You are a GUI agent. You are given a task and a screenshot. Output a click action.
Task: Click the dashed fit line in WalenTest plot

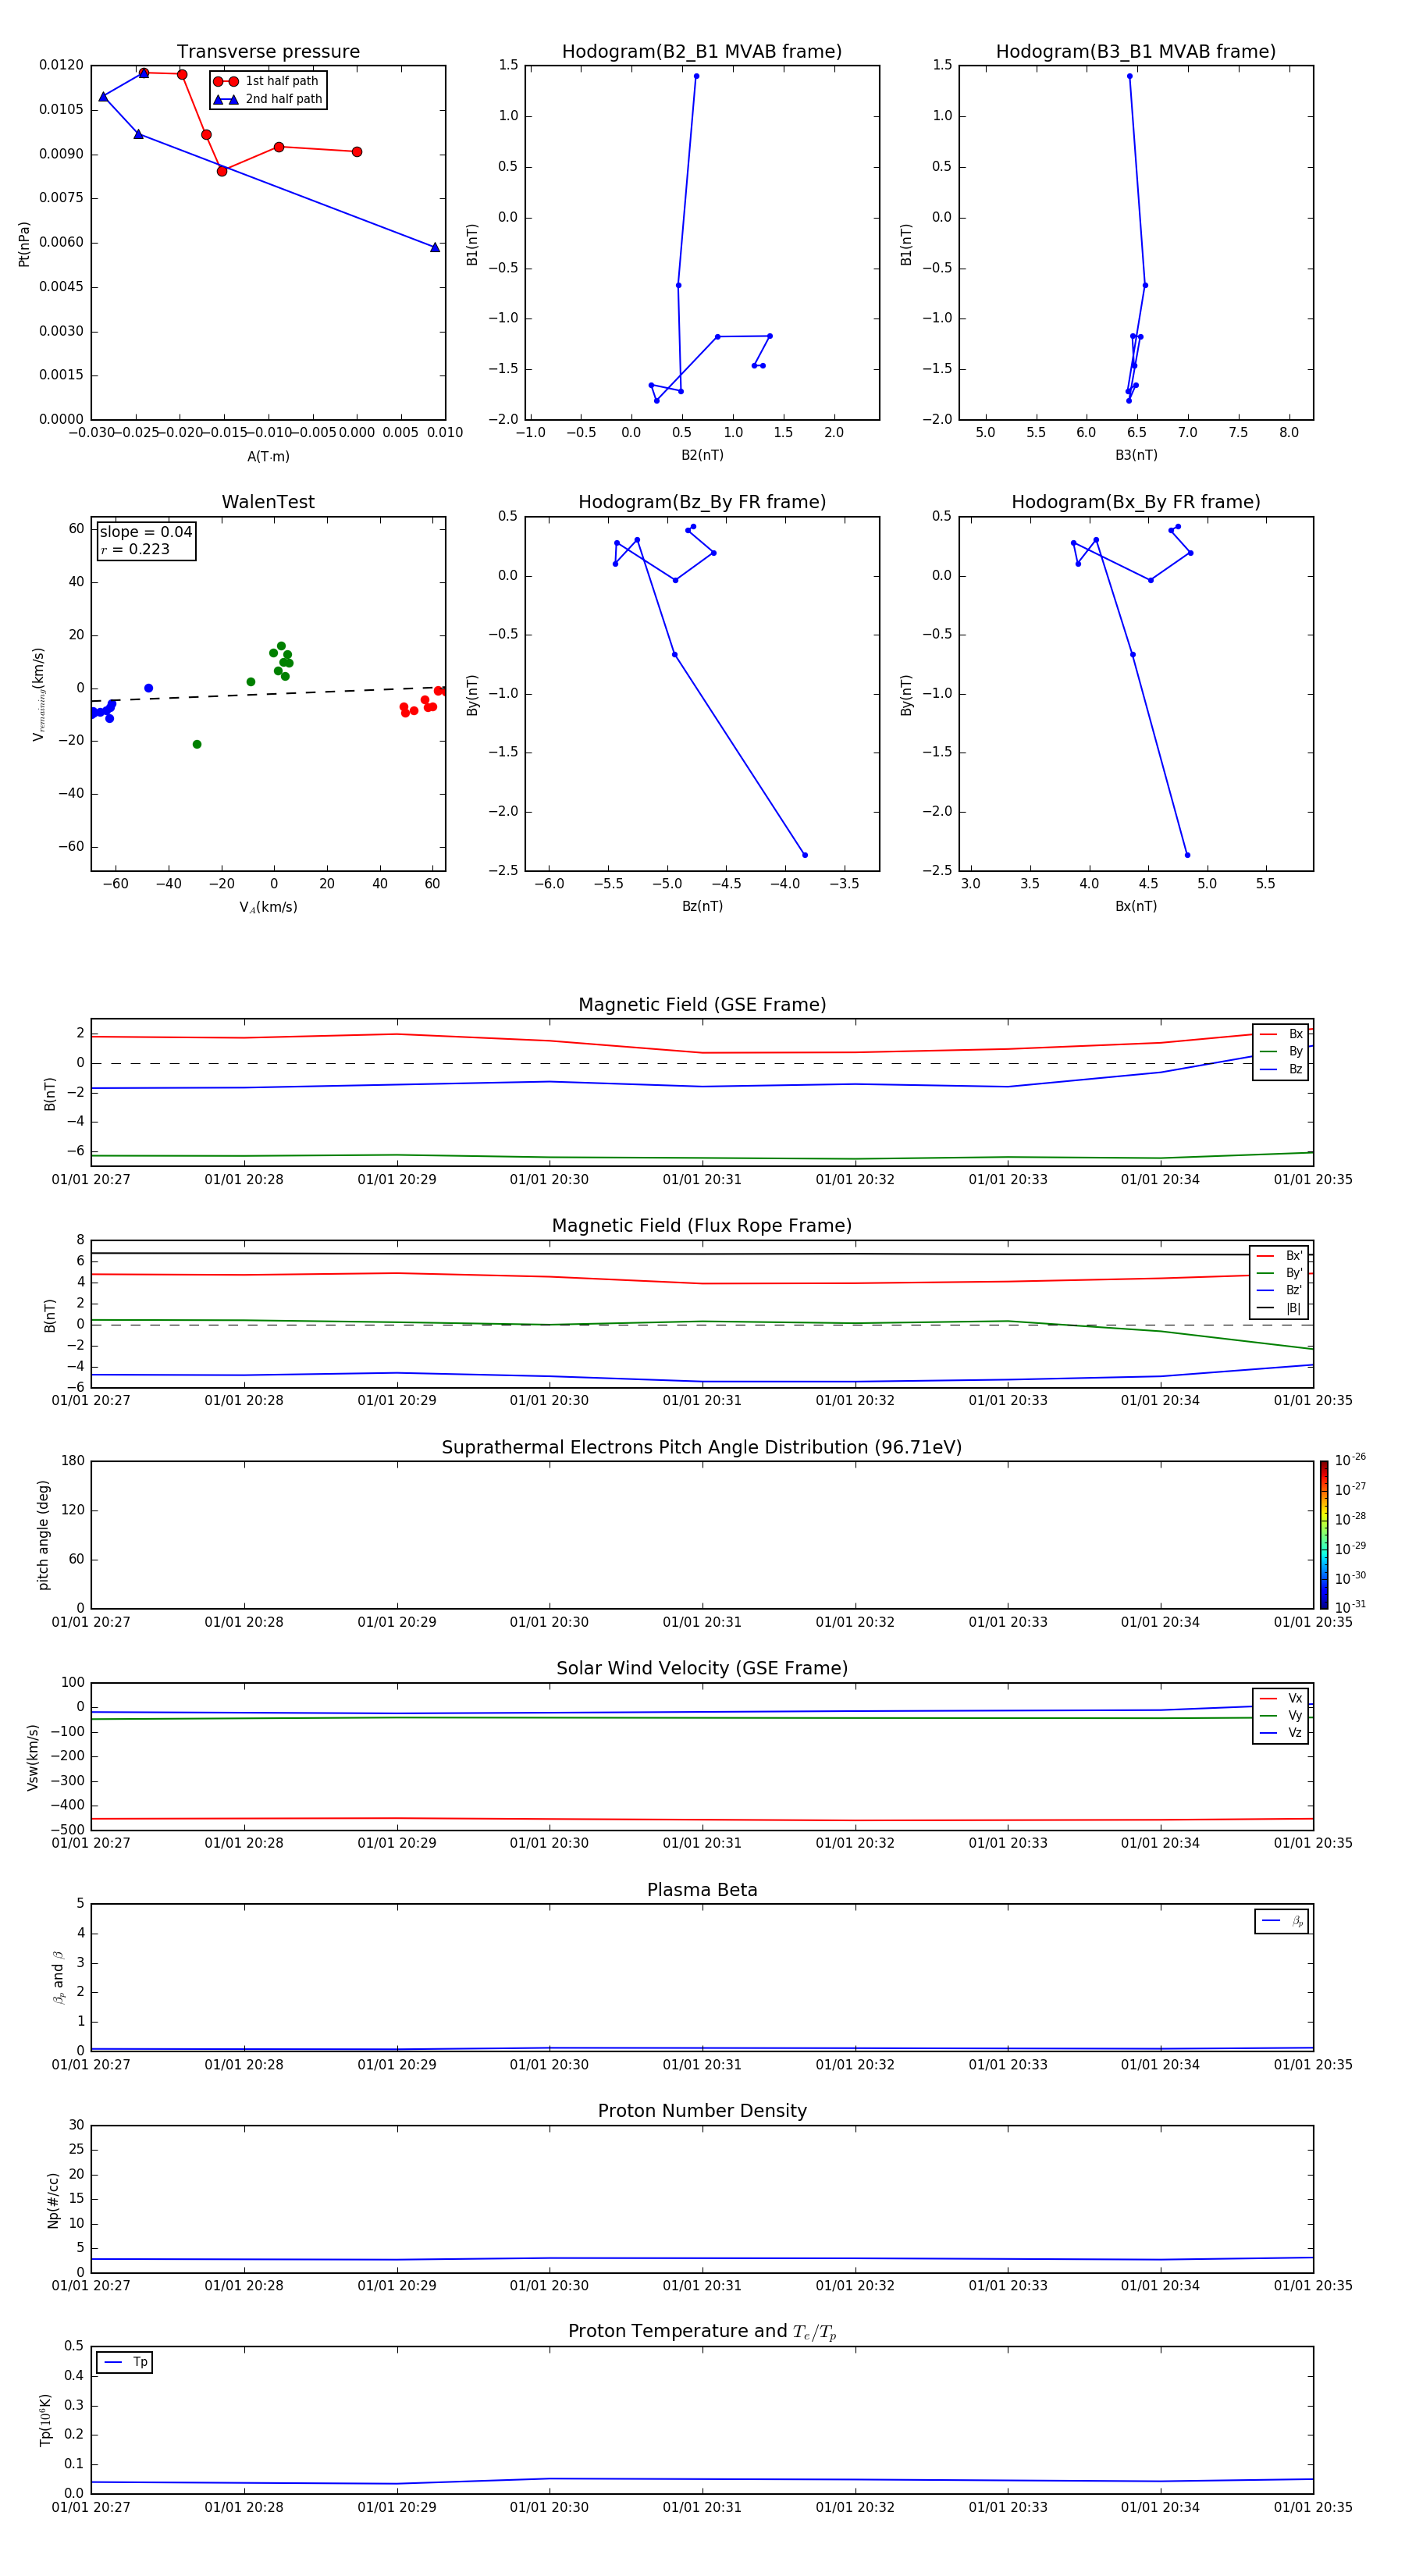point(268,693)
